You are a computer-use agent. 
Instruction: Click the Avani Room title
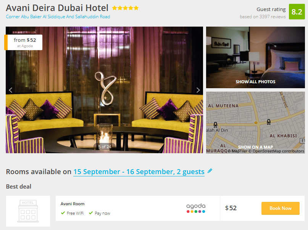[x=73, y=204]
